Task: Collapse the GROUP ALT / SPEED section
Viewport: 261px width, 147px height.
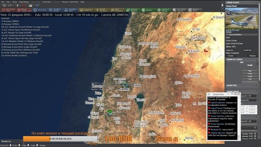Action: coord(257,59)
